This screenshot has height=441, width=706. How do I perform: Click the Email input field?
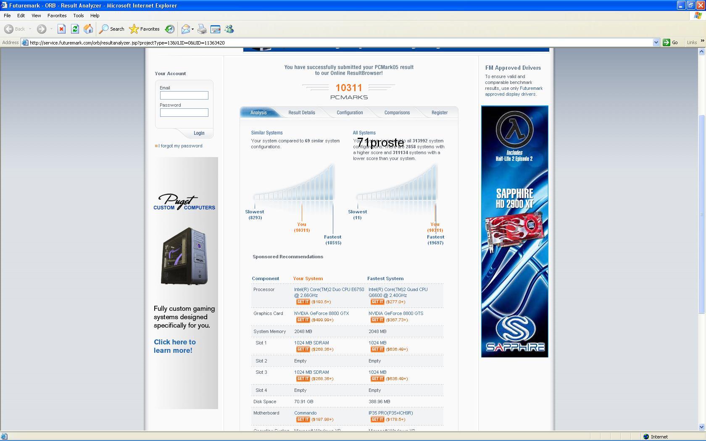tap(184, 95)
